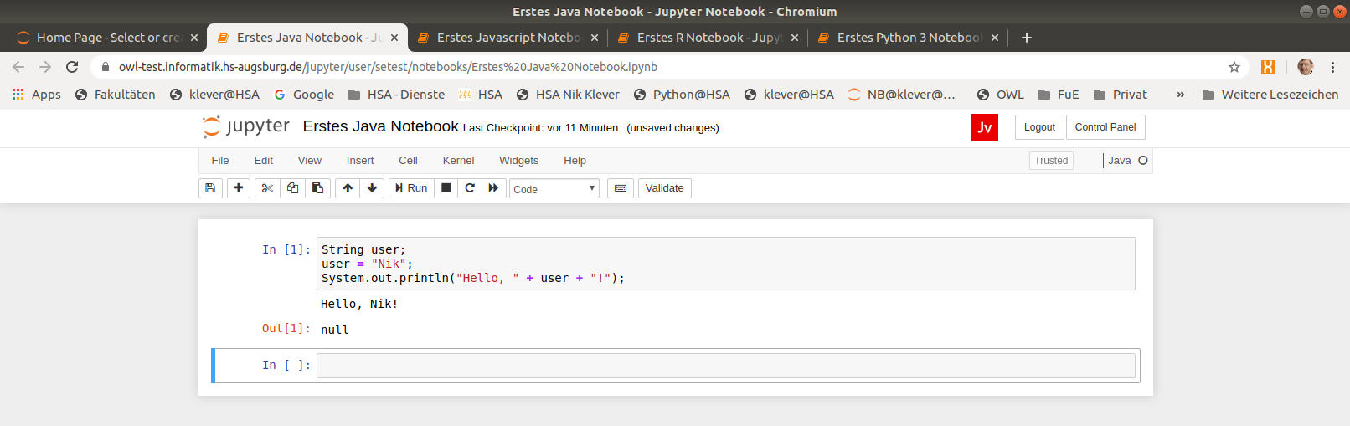This screenshot has height=426, width=1350.
Task: Reload the current page
Action: pos(72,67)
